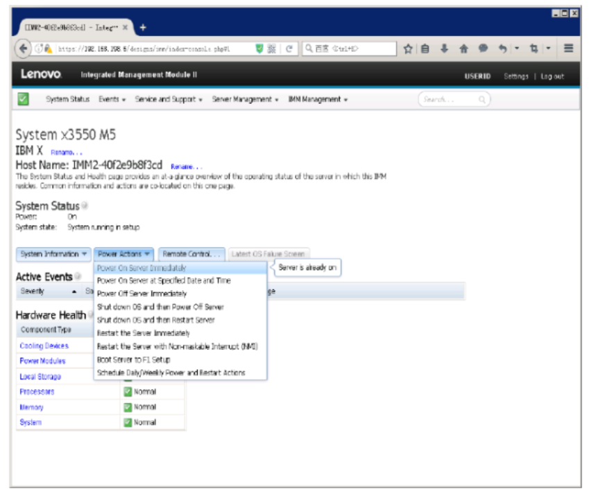Viewport: 596px width, 492px height.
Task: Click Rename link next to IBM X
Action: click(67, 153)
